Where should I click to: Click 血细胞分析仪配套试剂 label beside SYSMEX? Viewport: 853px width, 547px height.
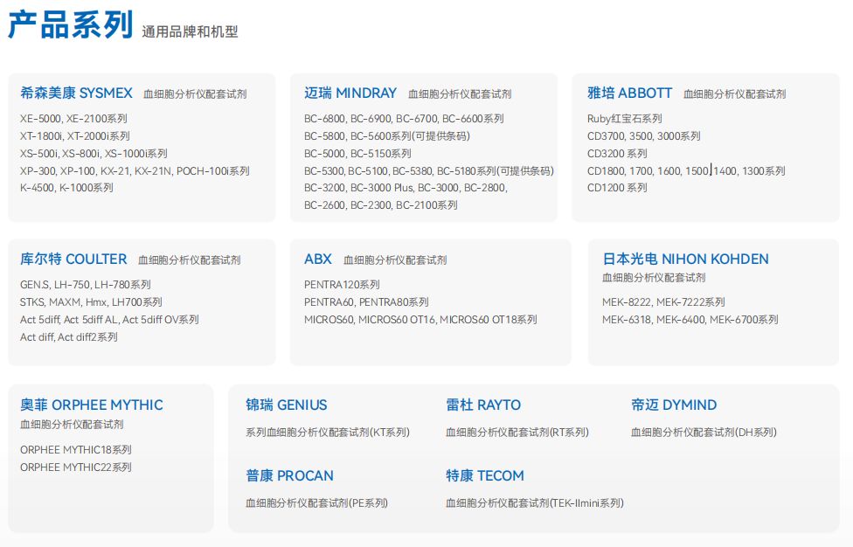pos(195,94)
